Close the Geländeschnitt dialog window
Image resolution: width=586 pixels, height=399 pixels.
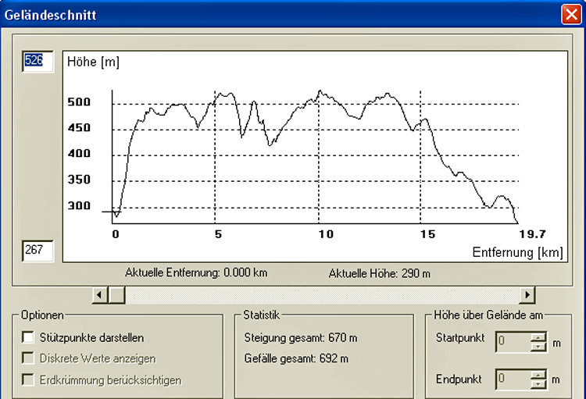(x=570, y=13)
